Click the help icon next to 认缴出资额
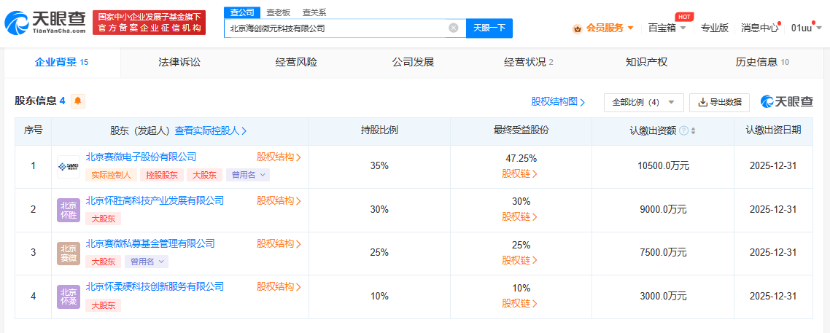830x333 pixels. (x=683, y=130)
